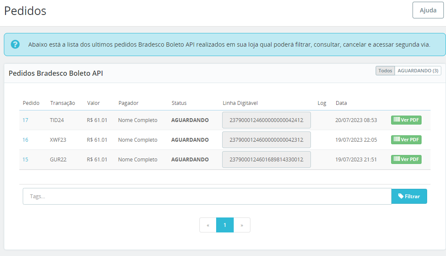Select the AGUARDANDO (3) filter tab
446x256 pixels.
pos(418,71)
